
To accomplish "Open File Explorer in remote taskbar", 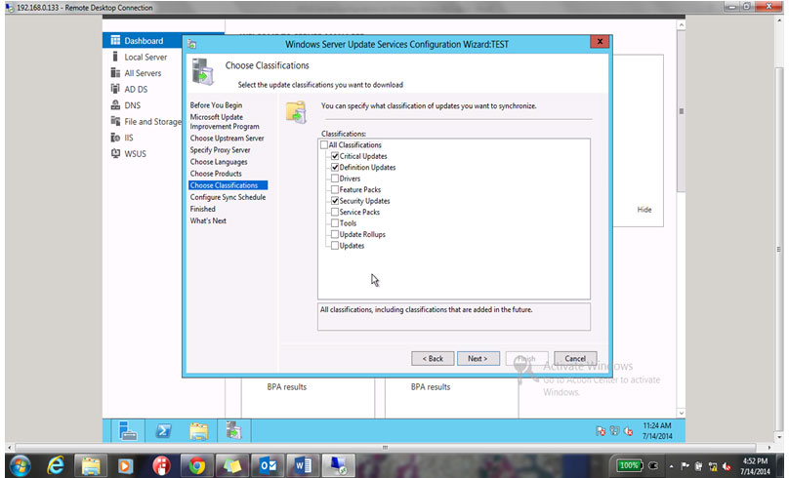I will click(199, 431).
